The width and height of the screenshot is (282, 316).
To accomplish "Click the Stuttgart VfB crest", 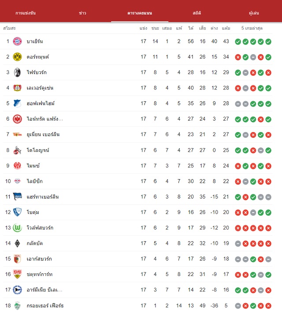I will (17, 274).
